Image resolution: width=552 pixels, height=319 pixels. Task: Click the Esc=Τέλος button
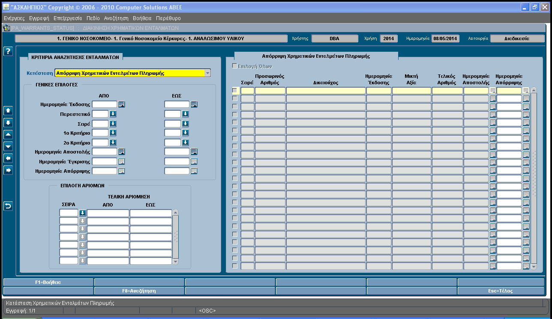point(501,291)
